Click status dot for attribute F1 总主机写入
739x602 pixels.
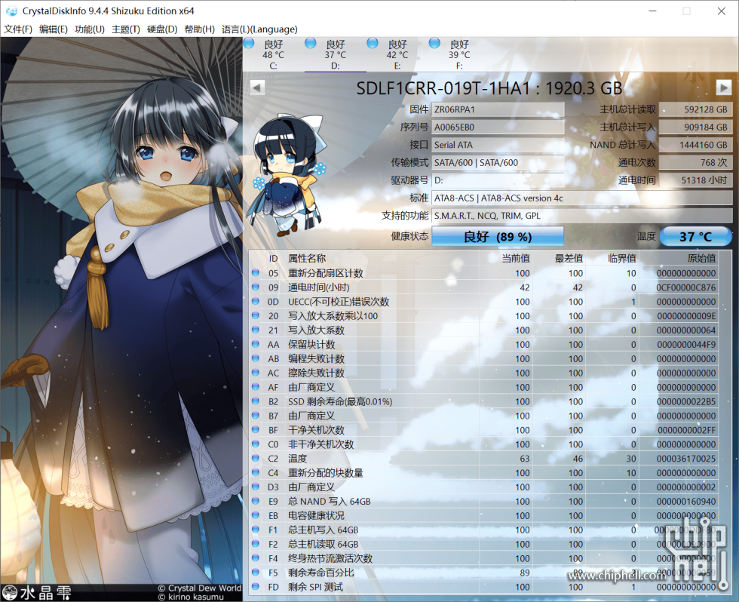point(256,529)
